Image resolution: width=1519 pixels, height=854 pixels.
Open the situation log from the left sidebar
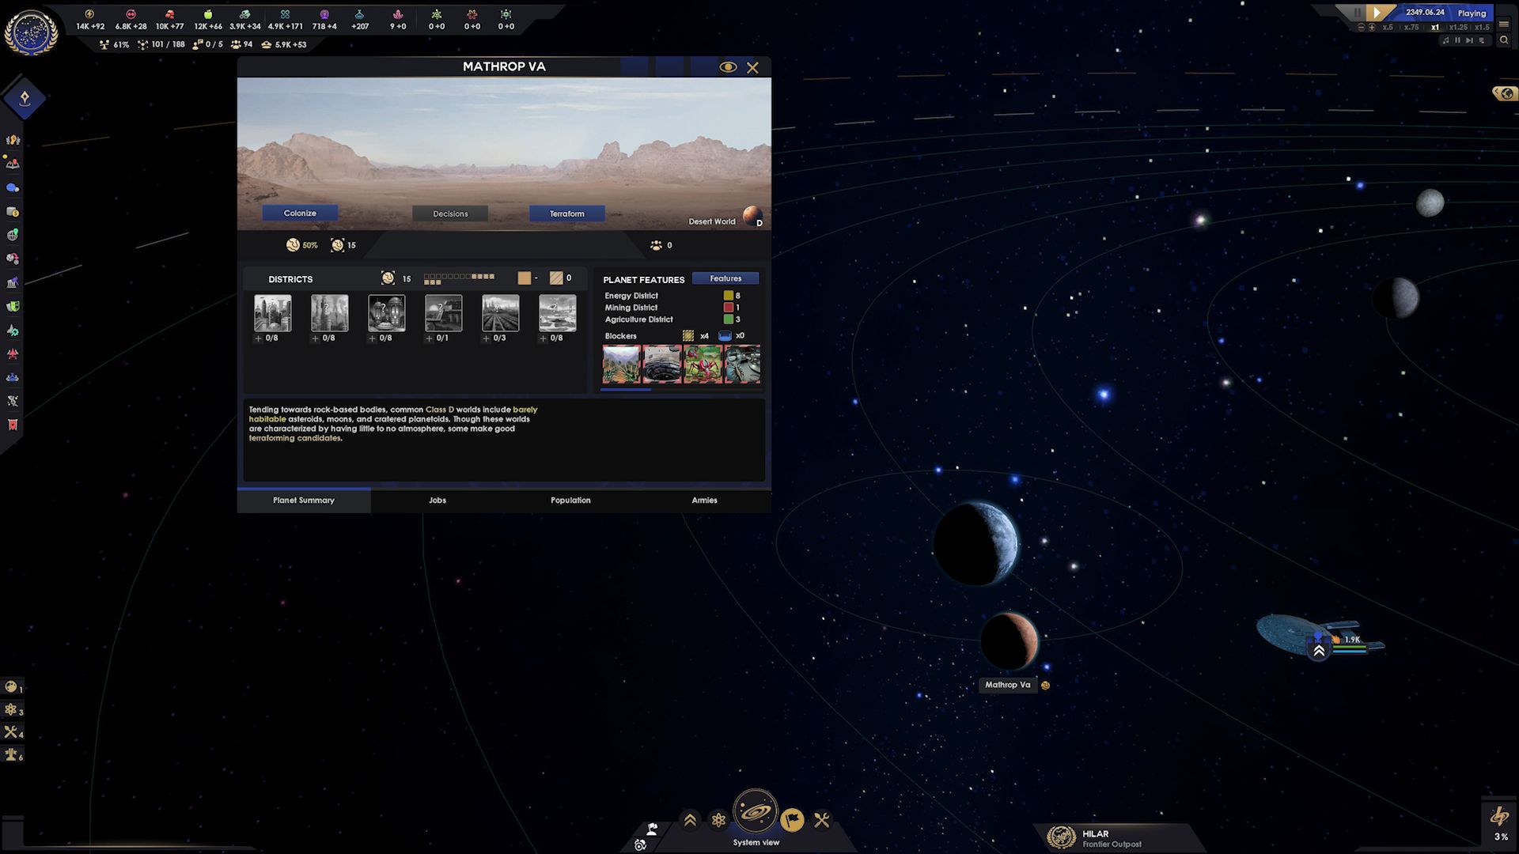pos(12,164)
